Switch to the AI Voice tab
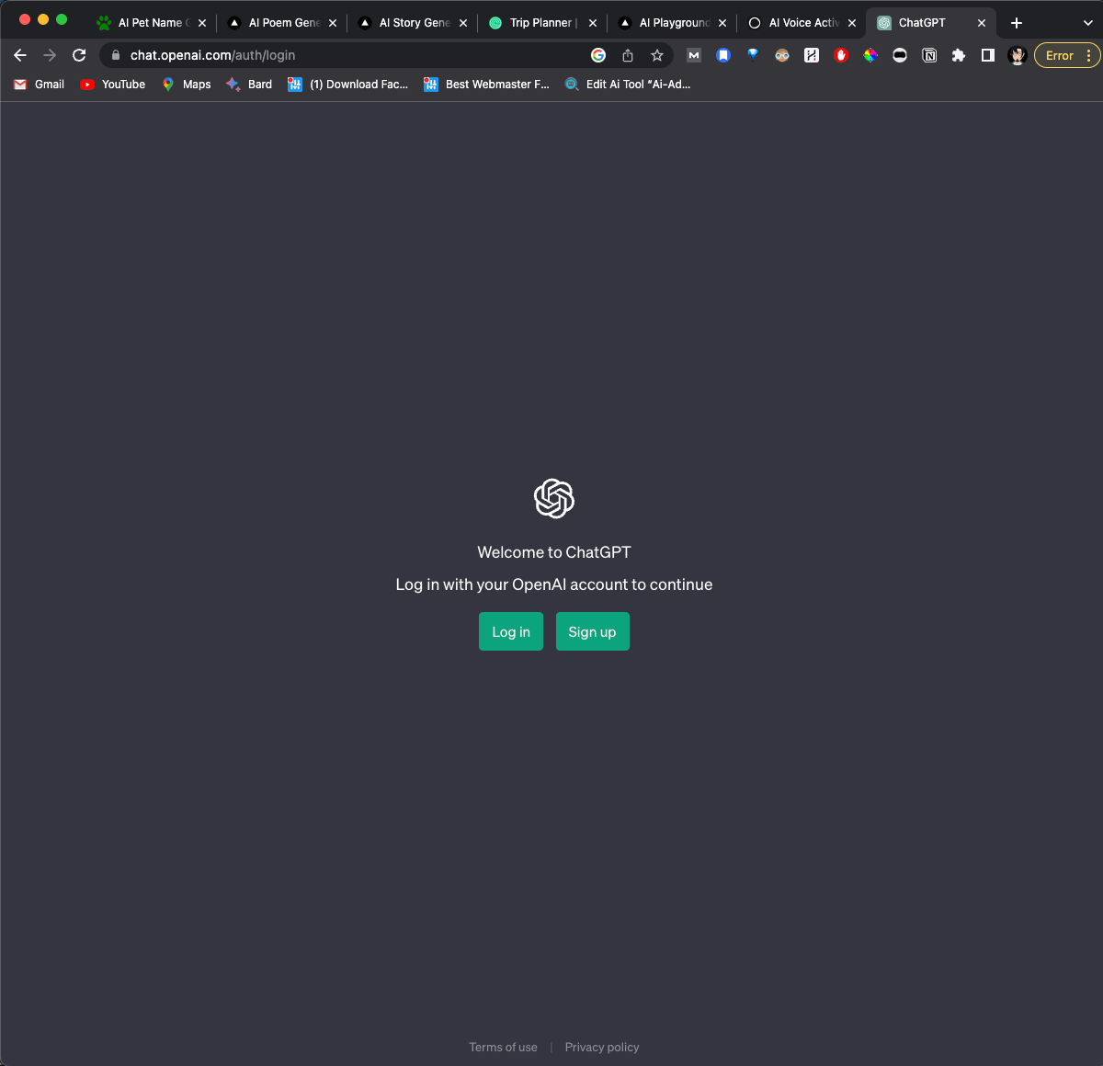 click(x=802, y=23)
